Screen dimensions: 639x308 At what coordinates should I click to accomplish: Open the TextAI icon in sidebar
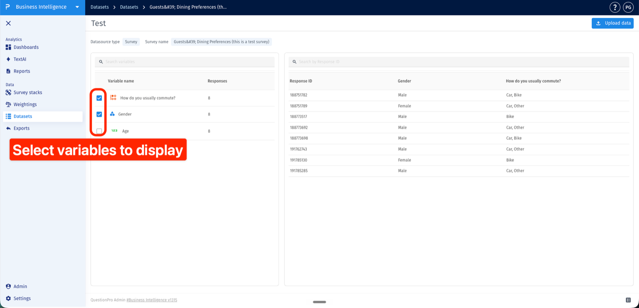[8, 59]
